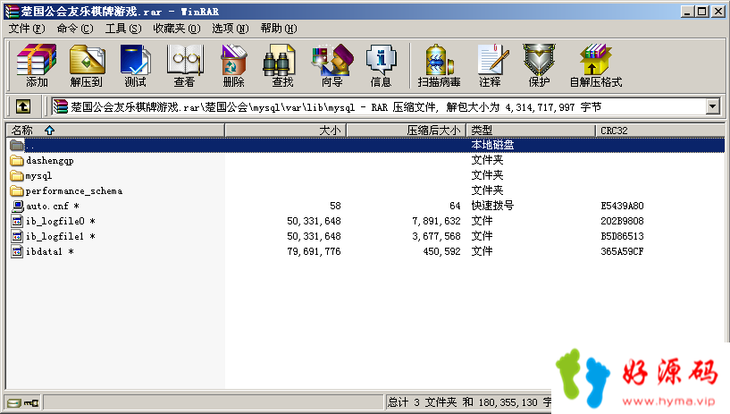Open the 帮助(H) menu
Image resolution: width=730 pixels, height=414 pixels.
click(x=279, y=29)
